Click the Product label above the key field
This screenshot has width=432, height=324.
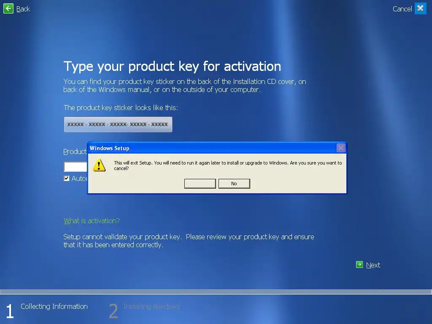(x=75, y=151)
